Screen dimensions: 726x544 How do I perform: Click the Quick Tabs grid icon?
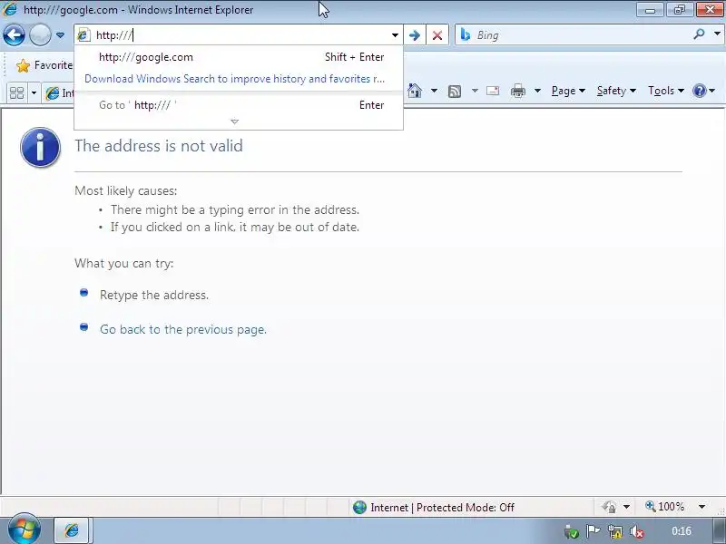(x=16, y=92)
